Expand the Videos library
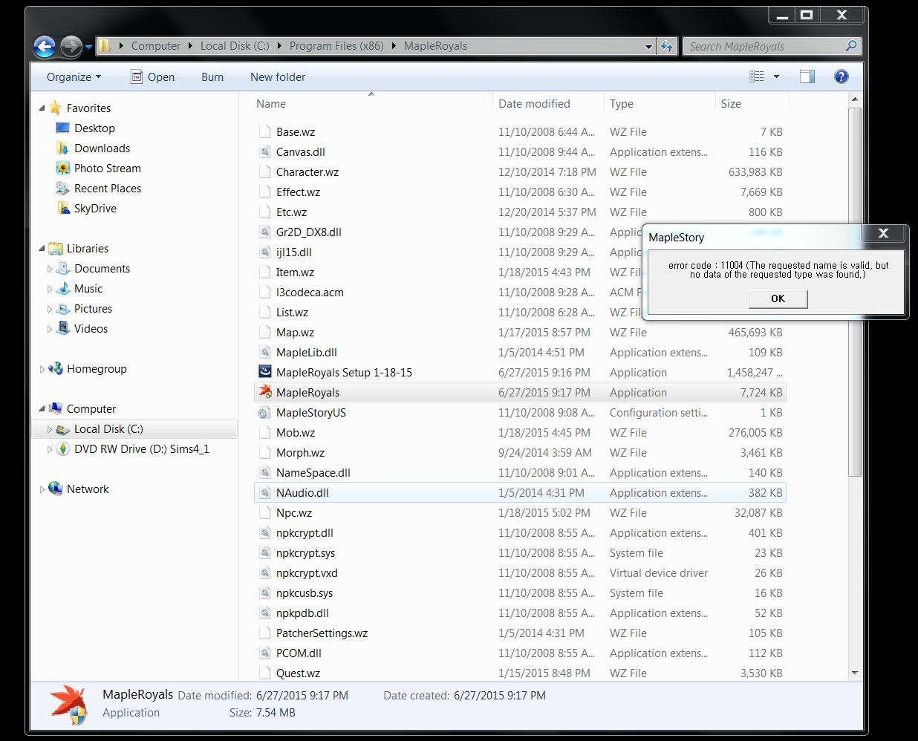The image size is (918, 741). [50, 329]
